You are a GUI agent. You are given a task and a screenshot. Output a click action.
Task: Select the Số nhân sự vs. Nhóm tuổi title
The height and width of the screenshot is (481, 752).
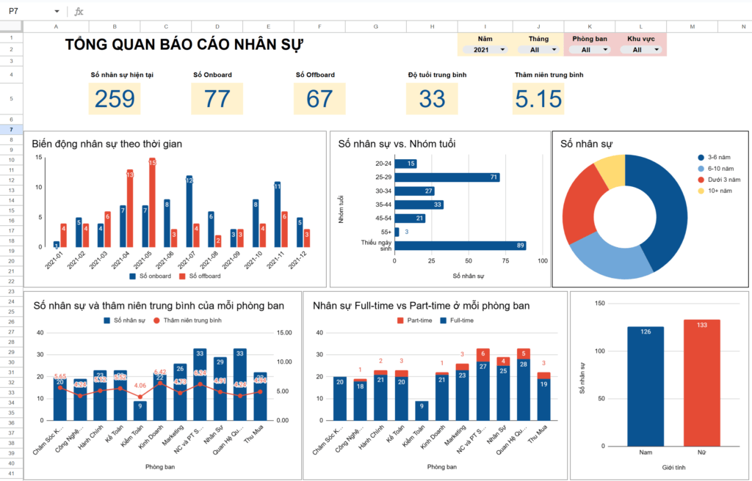point(397,144)
